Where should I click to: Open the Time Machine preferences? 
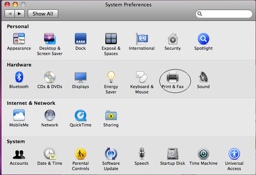click(203, 154)
